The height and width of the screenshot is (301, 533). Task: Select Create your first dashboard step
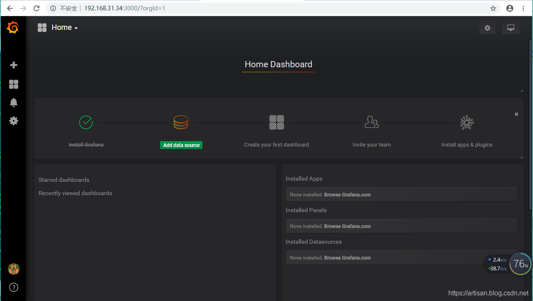point(276,145)
